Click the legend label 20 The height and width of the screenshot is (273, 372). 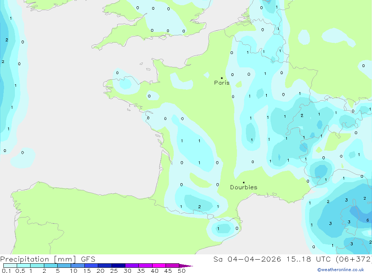coord(100,271)
